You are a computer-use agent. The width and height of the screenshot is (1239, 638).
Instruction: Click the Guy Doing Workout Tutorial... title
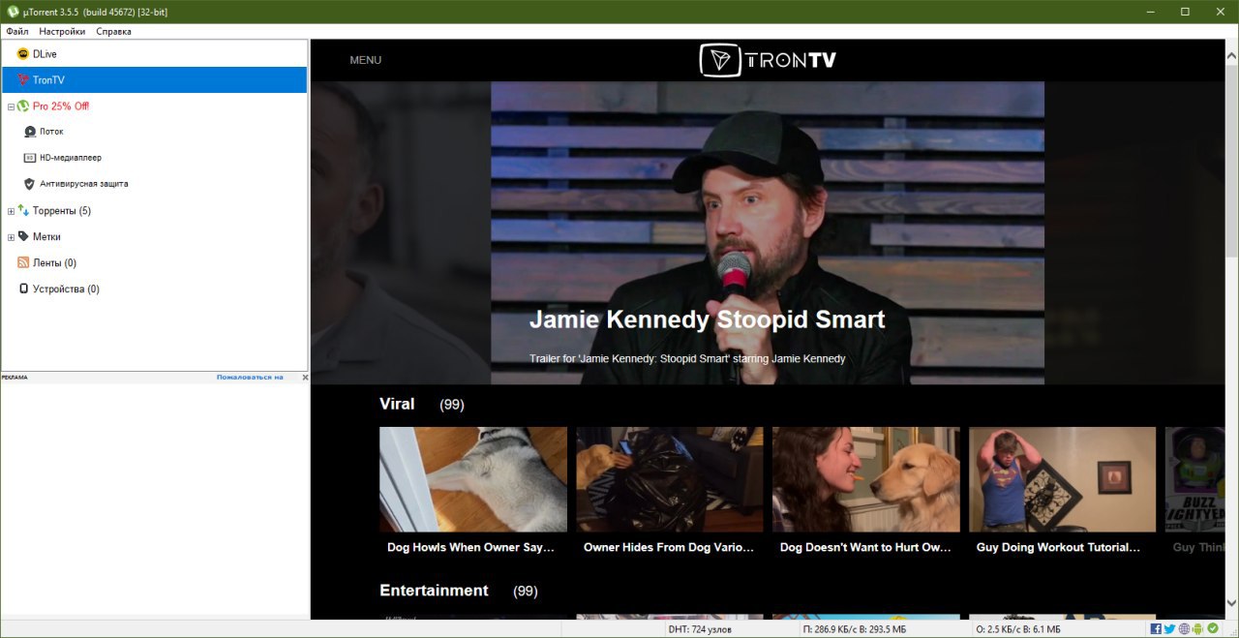(x=1058, y=547)
